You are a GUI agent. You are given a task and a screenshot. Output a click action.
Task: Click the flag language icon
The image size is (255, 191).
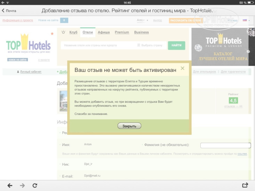coord(245,20)
